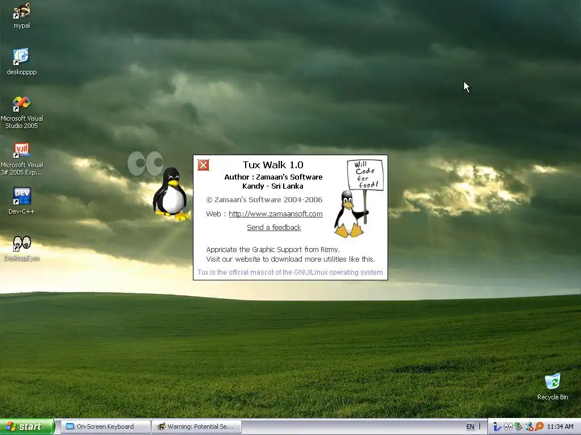This screenshot has height=435, width=581.
Task: Select the Dev-C++ desktop icon
Action: (x=22, y=201)
